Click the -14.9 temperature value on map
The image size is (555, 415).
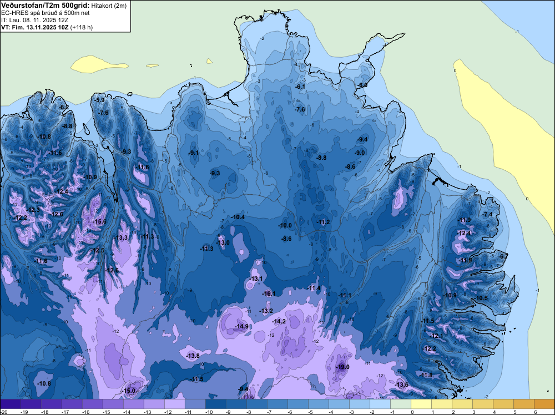242,326
